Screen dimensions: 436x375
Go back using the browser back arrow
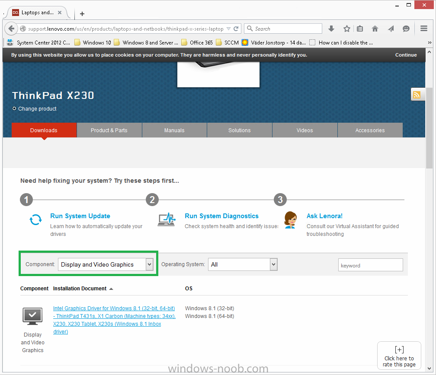point(11,29)
